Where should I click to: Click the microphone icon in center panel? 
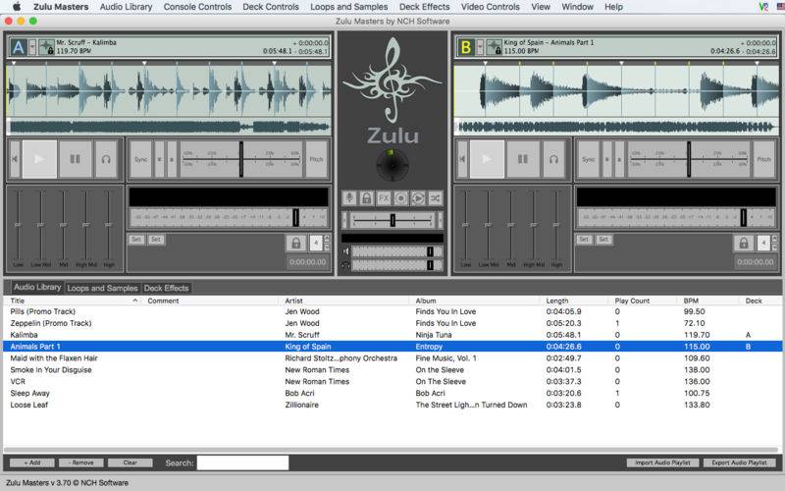pyautogui.click(x=349, y=198)
